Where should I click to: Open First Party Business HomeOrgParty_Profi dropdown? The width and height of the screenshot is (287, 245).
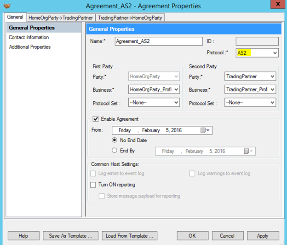[154, 89]
